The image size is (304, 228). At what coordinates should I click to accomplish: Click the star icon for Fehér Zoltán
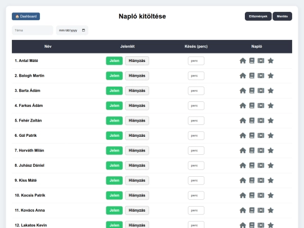271,120
